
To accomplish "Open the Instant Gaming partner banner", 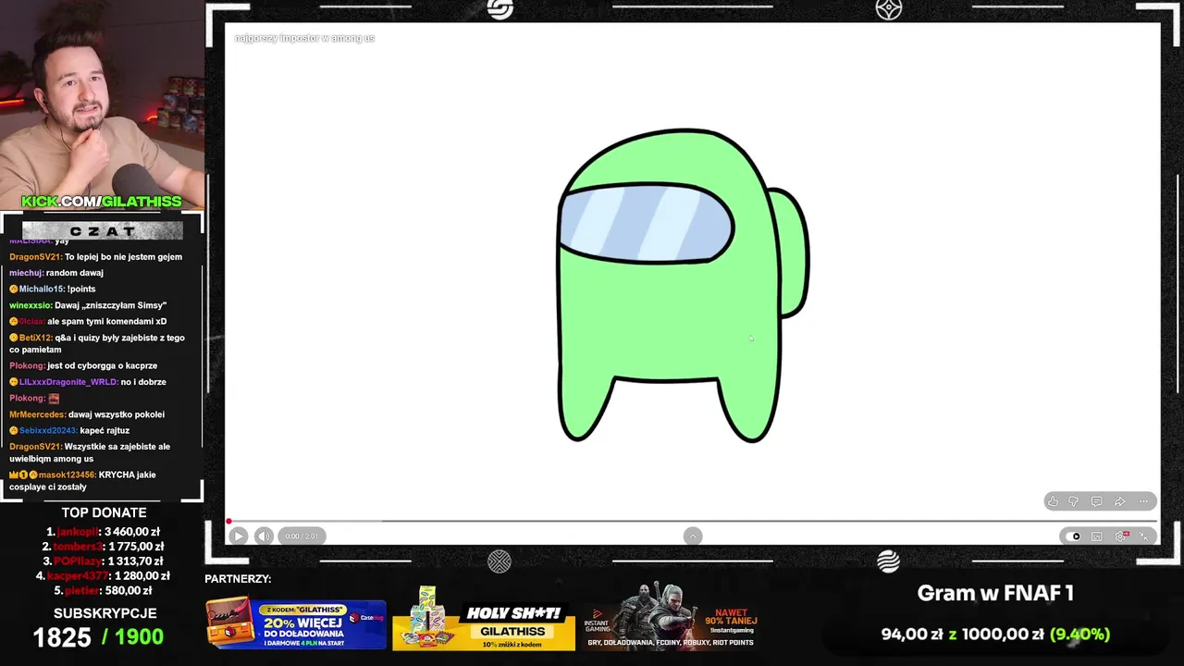I will [x=672, y=617].
